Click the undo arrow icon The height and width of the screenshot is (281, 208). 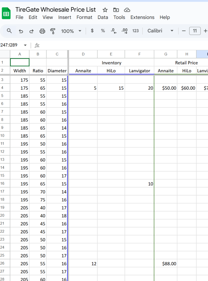pyautogui.click(x=21, y=31)
